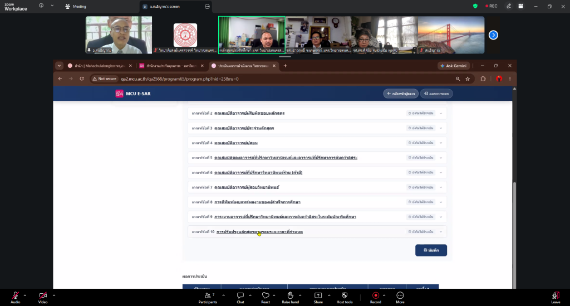
Task: Click the Share screen icon
Action: coord(318,295)
